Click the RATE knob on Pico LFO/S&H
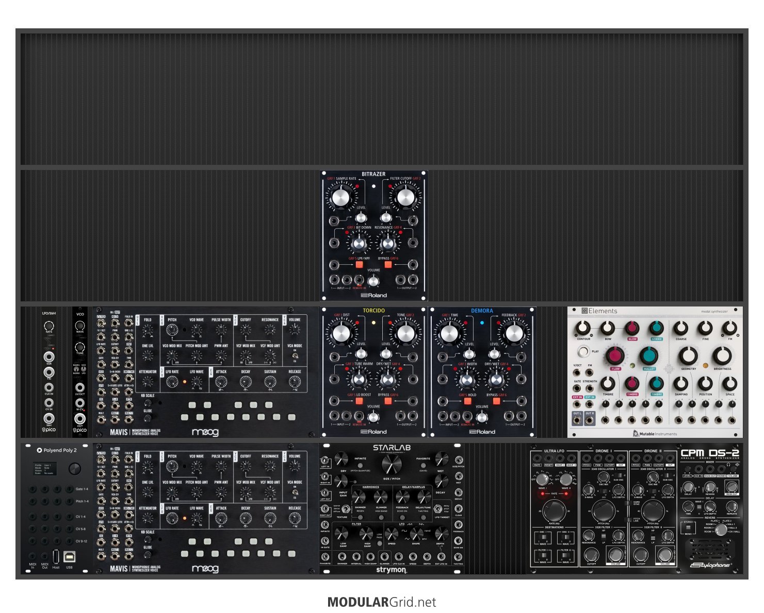This screenshot has width=764, height=613. click(x=49, y=326)
